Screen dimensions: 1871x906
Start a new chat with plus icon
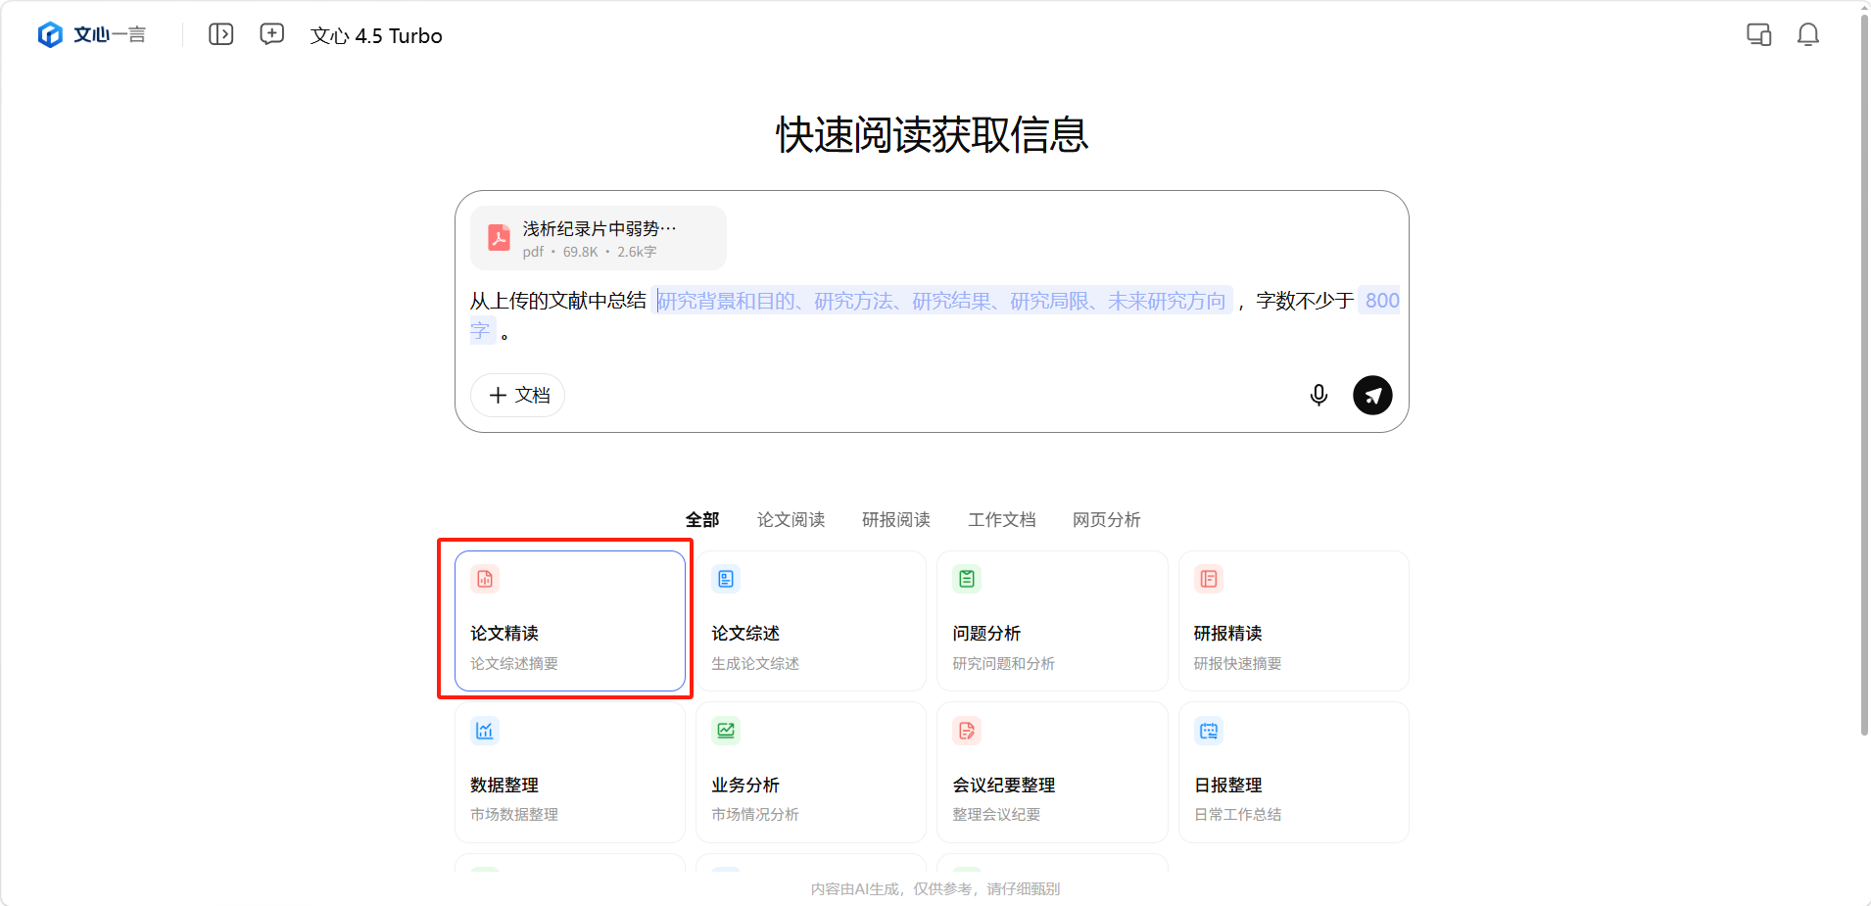pyautogui.click(x=272, y=34)
